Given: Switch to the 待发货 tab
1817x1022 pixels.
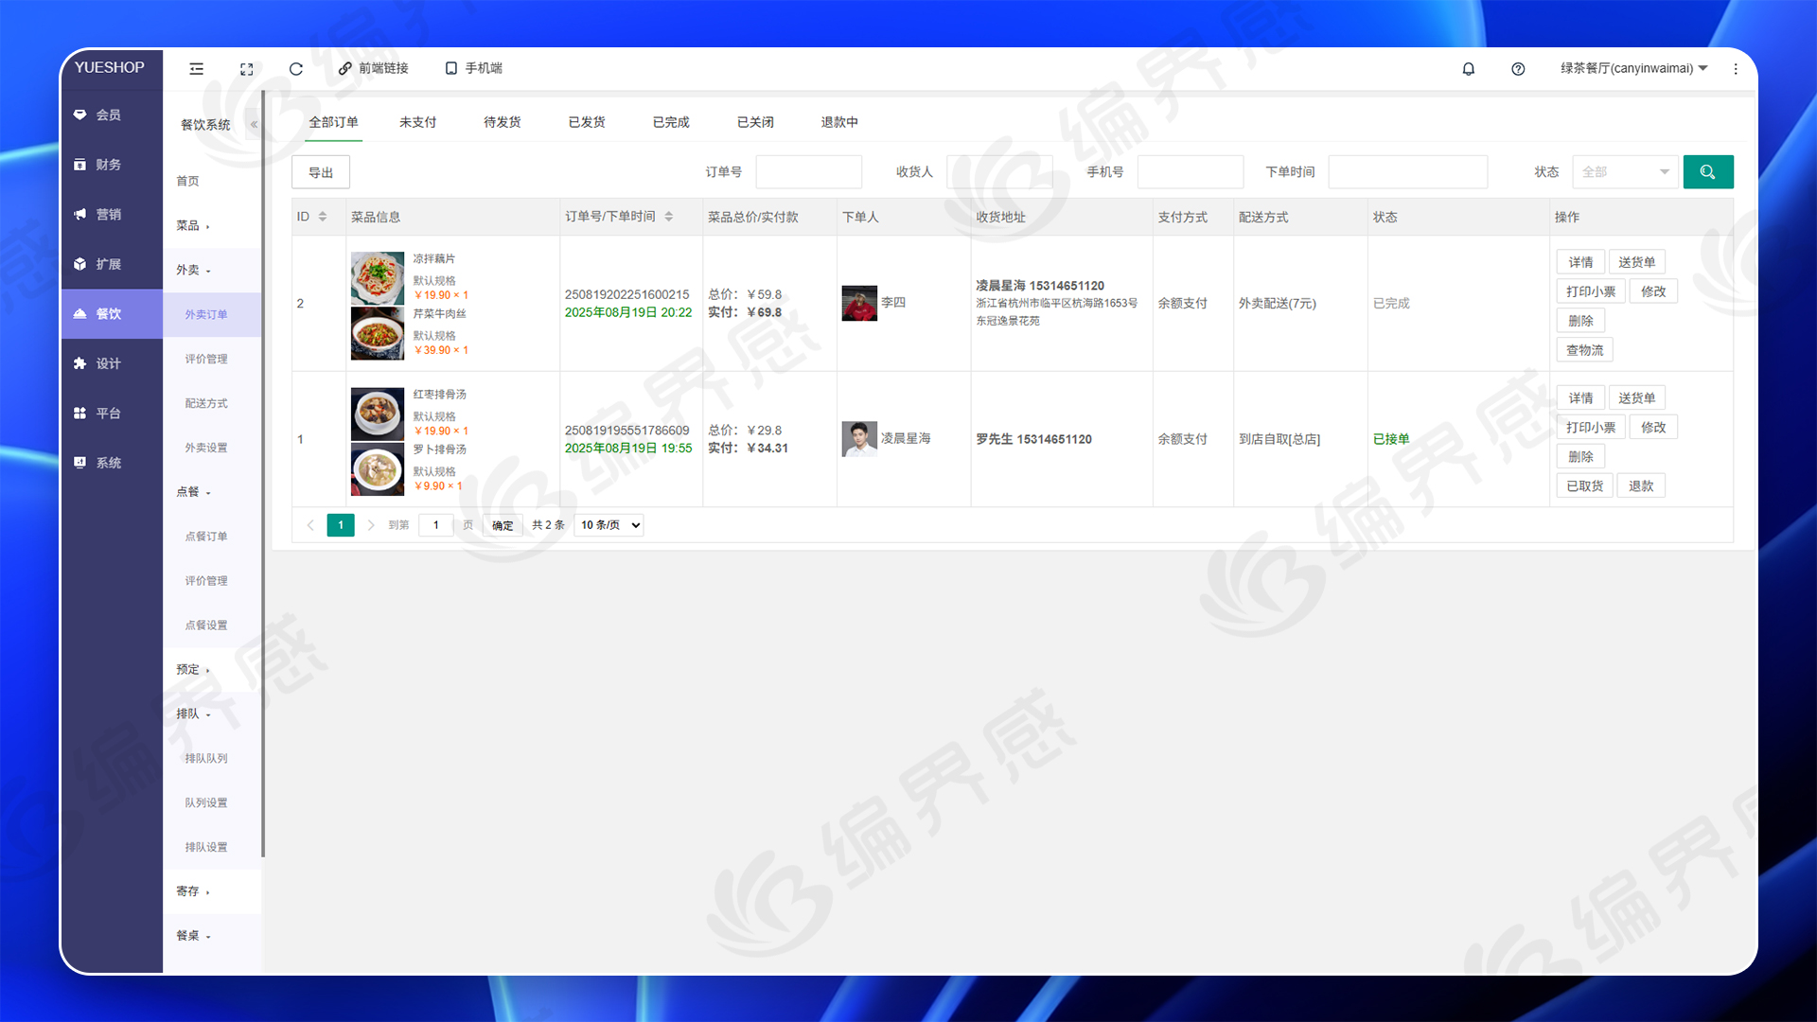Looking at the screenshot, I should tap(502, 122).
